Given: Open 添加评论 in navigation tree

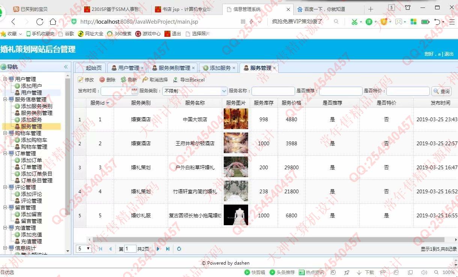Looking at the screenshot, I should (31, 194).
